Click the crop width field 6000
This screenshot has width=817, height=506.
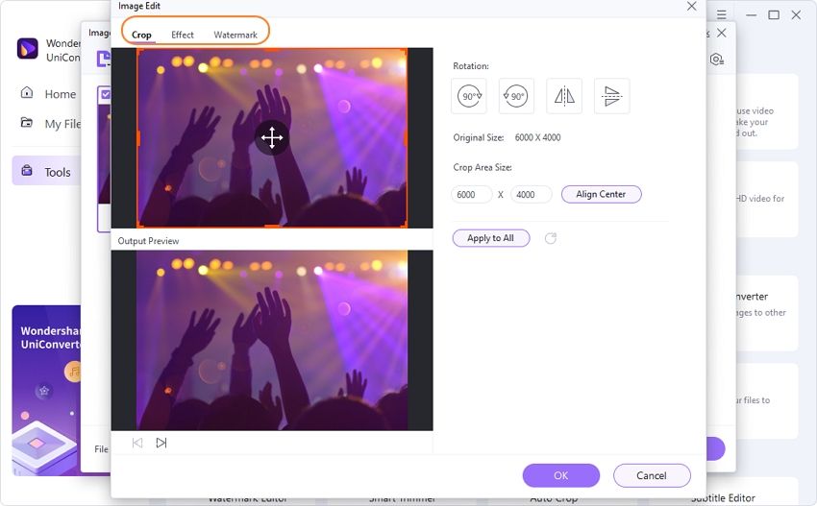click(472, 194)
